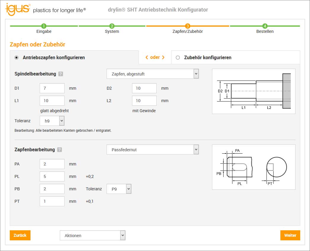Open the Aktionen dropdown menu
This screenshot has width=310, height=251.
click(x=93, y=236)
